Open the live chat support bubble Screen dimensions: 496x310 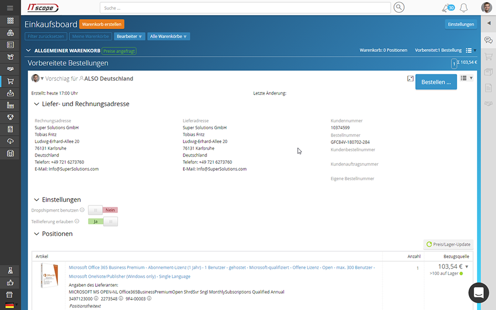478,293
